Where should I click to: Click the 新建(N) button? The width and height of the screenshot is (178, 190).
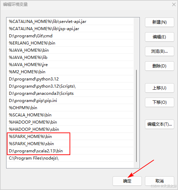click(159, 22)
